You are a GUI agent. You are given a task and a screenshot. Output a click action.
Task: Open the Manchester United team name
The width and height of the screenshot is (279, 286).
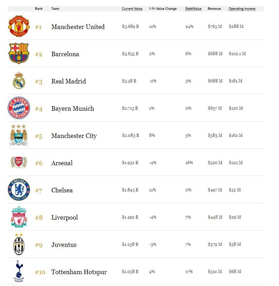coord(78,27)
